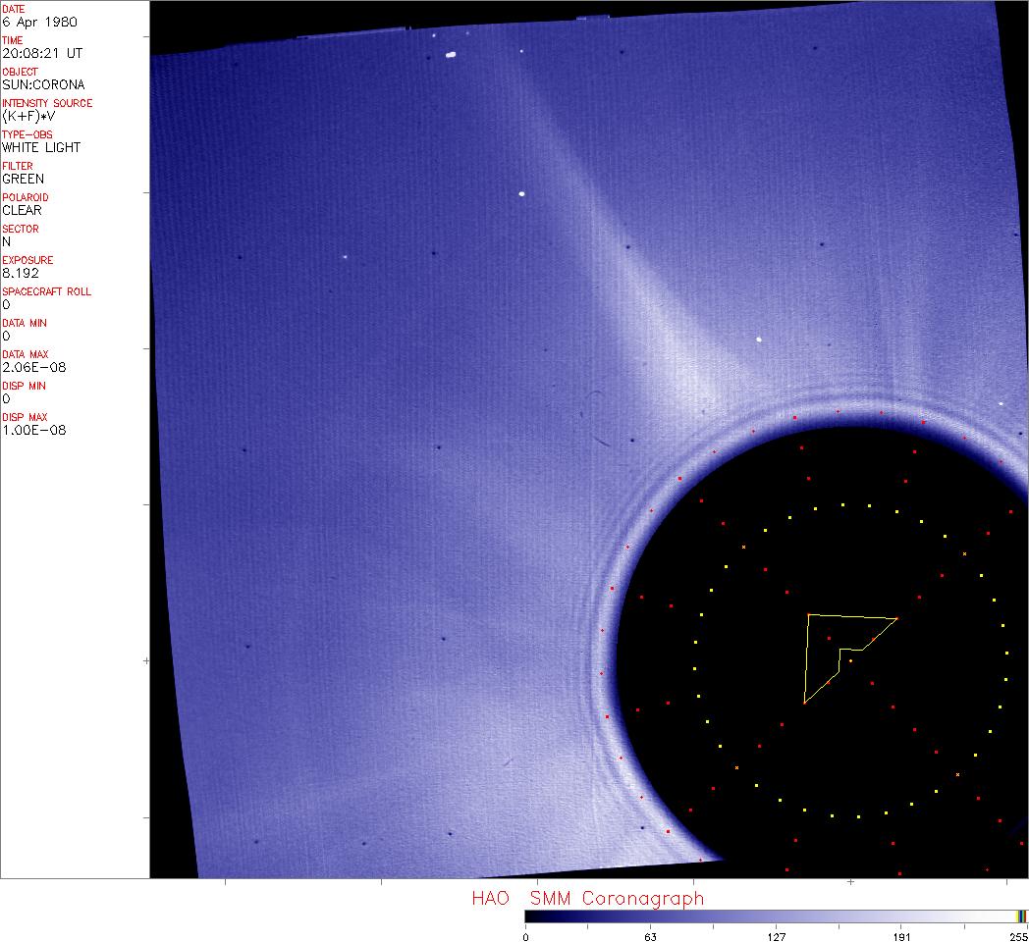Click the 63 tick label under the colorbar

pos(650,936)
